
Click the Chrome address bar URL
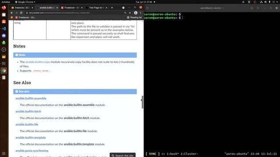tap(59, 13)
